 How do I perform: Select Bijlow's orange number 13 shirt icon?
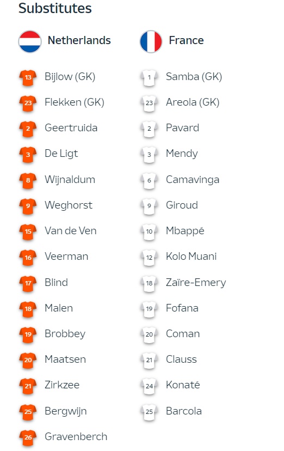coord(28,78)
